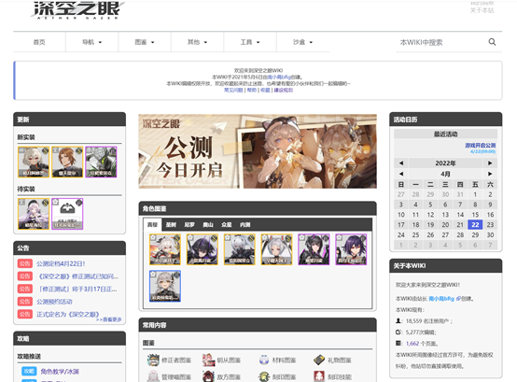
Task: Open the fourth gold-bordered silver-haired character
Action: [276, 249]
